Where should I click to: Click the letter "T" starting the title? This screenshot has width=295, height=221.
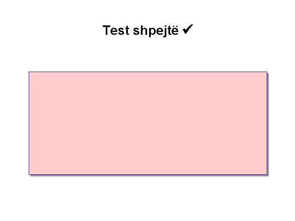(106, 30)
